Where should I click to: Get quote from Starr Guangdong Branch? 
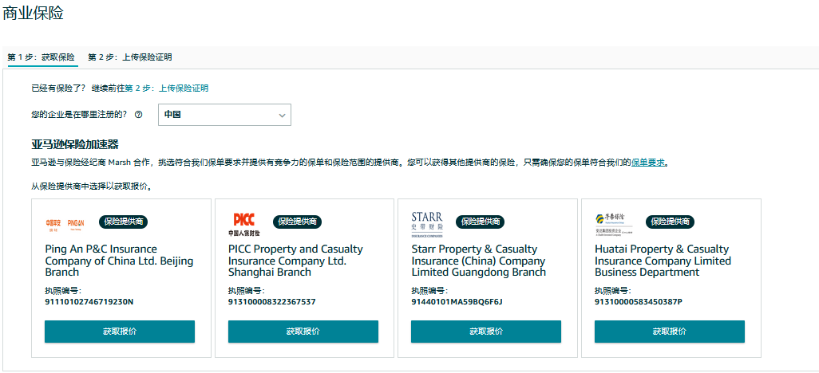[x=486, y=332]
